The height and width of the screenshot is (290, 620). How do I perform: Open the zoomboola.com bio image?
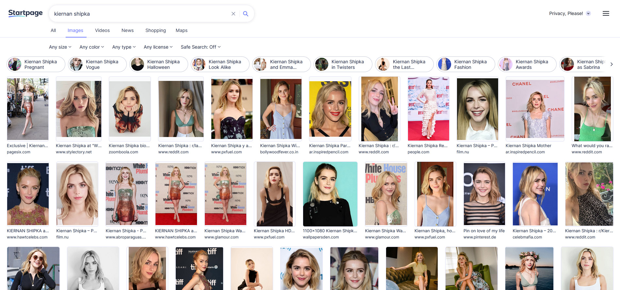[130, 109]
